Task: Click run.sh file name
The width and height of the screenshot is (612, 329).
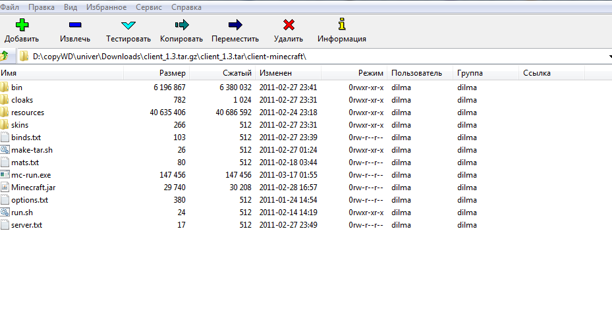Action: point(22,212)
